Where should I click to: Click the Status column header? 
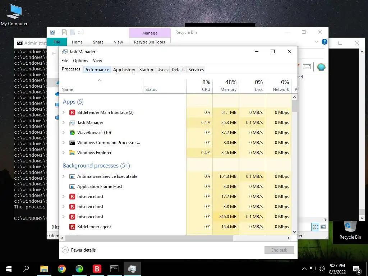[x=165, y=86]
